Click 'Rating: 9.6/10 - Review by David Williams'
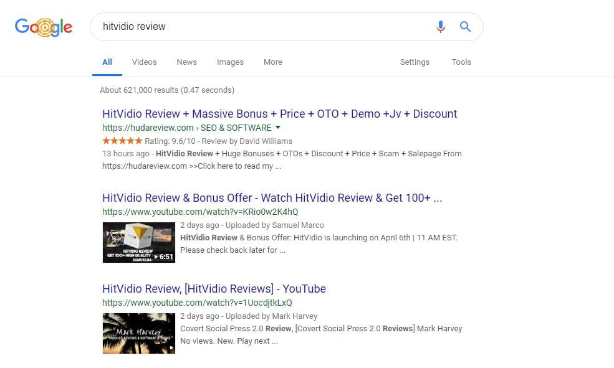Screen dimensions: 614x368 click(219, 141)
